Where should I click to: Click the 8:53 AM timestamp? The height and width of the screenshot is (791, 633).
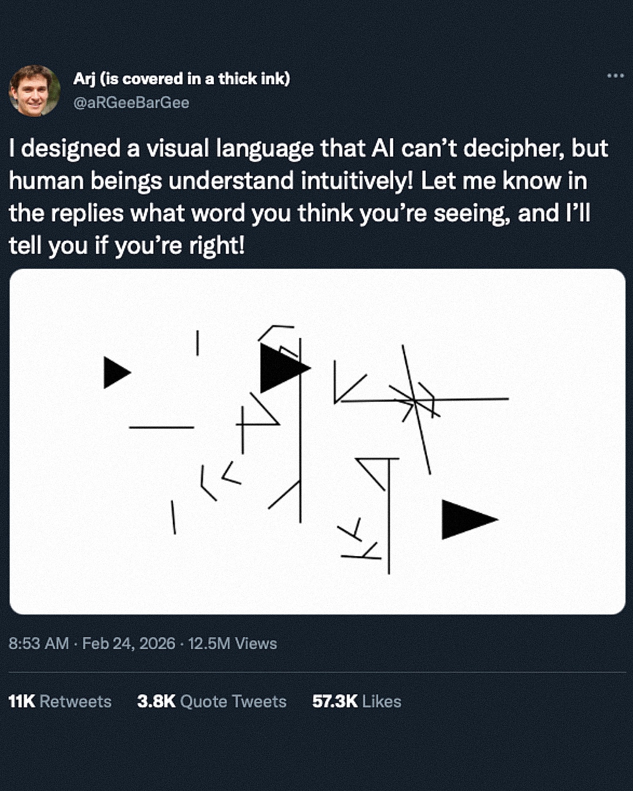click(x=39, y=643)
